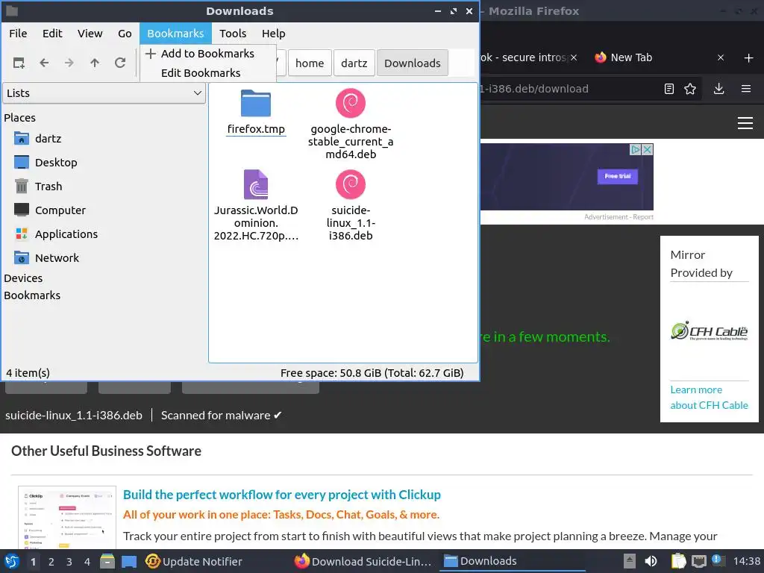Open Firefox application hamburger menu
This screenshot has width=764, height=573.
pyautogui.click(x=746, y=89)
